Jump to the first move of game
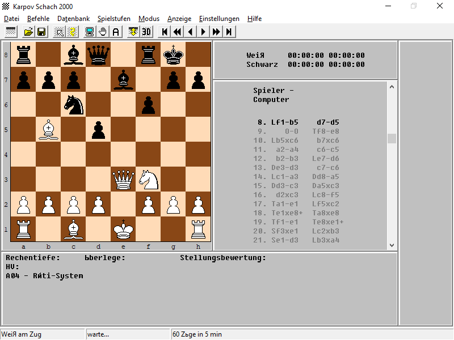This screenshot has height=340, width=454. point(164,32)
